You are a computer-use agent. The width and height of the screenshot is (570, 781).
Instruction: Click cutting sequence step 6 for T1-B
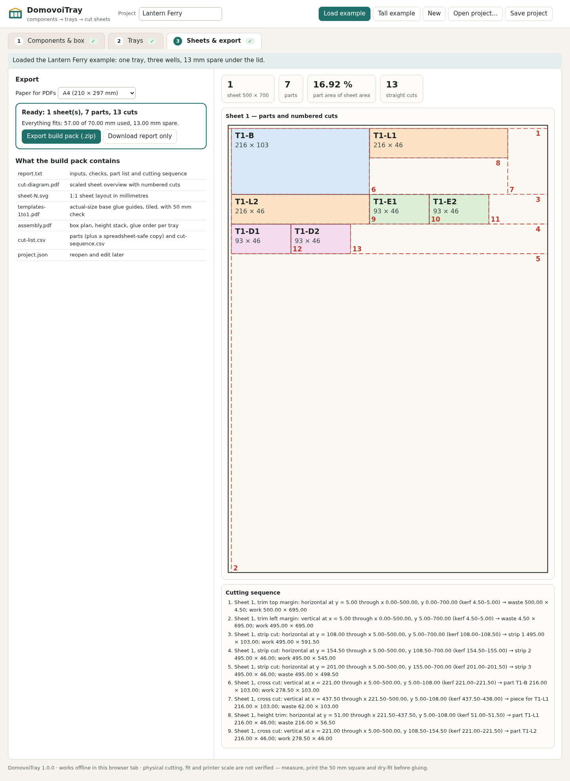(391, 686)
